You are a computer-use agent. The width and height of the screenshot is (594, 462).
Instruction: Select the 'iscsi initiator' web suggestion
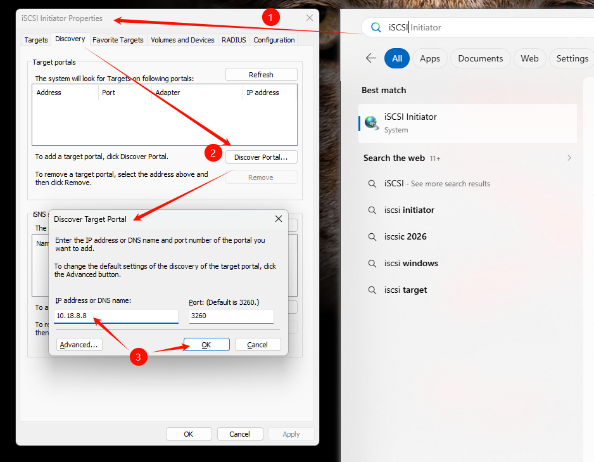tap(409, 210)
